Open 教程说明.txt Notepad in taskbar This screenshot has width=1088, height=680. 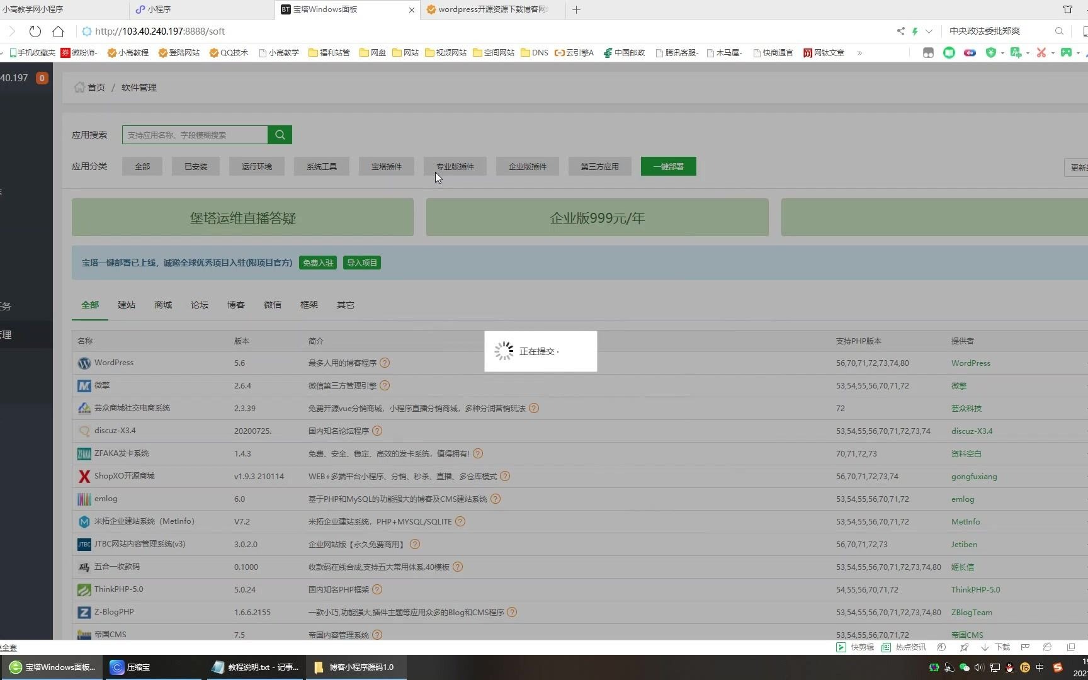click(256, 667)
